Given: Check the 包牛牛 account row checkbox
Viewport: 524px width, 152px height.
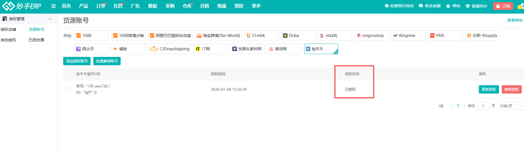Looking at the screenshot, I should [68, 89].
